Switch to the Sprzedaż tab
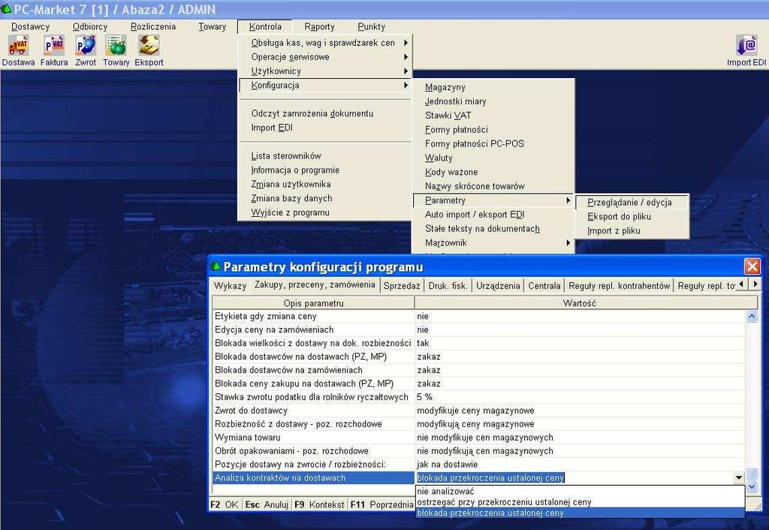The width and height of the screenshot is (769, 530). pos(402,286)
